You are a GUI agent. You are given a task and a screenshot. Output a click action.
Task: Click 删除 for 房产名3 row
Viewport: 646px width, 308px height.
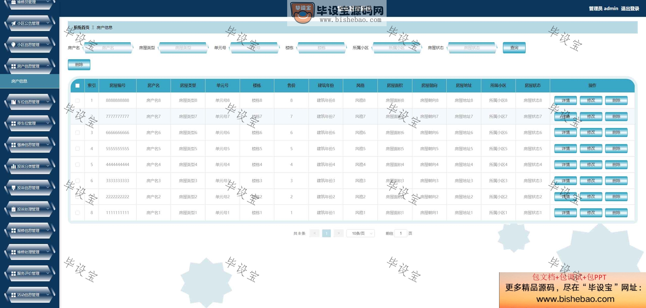616,181
